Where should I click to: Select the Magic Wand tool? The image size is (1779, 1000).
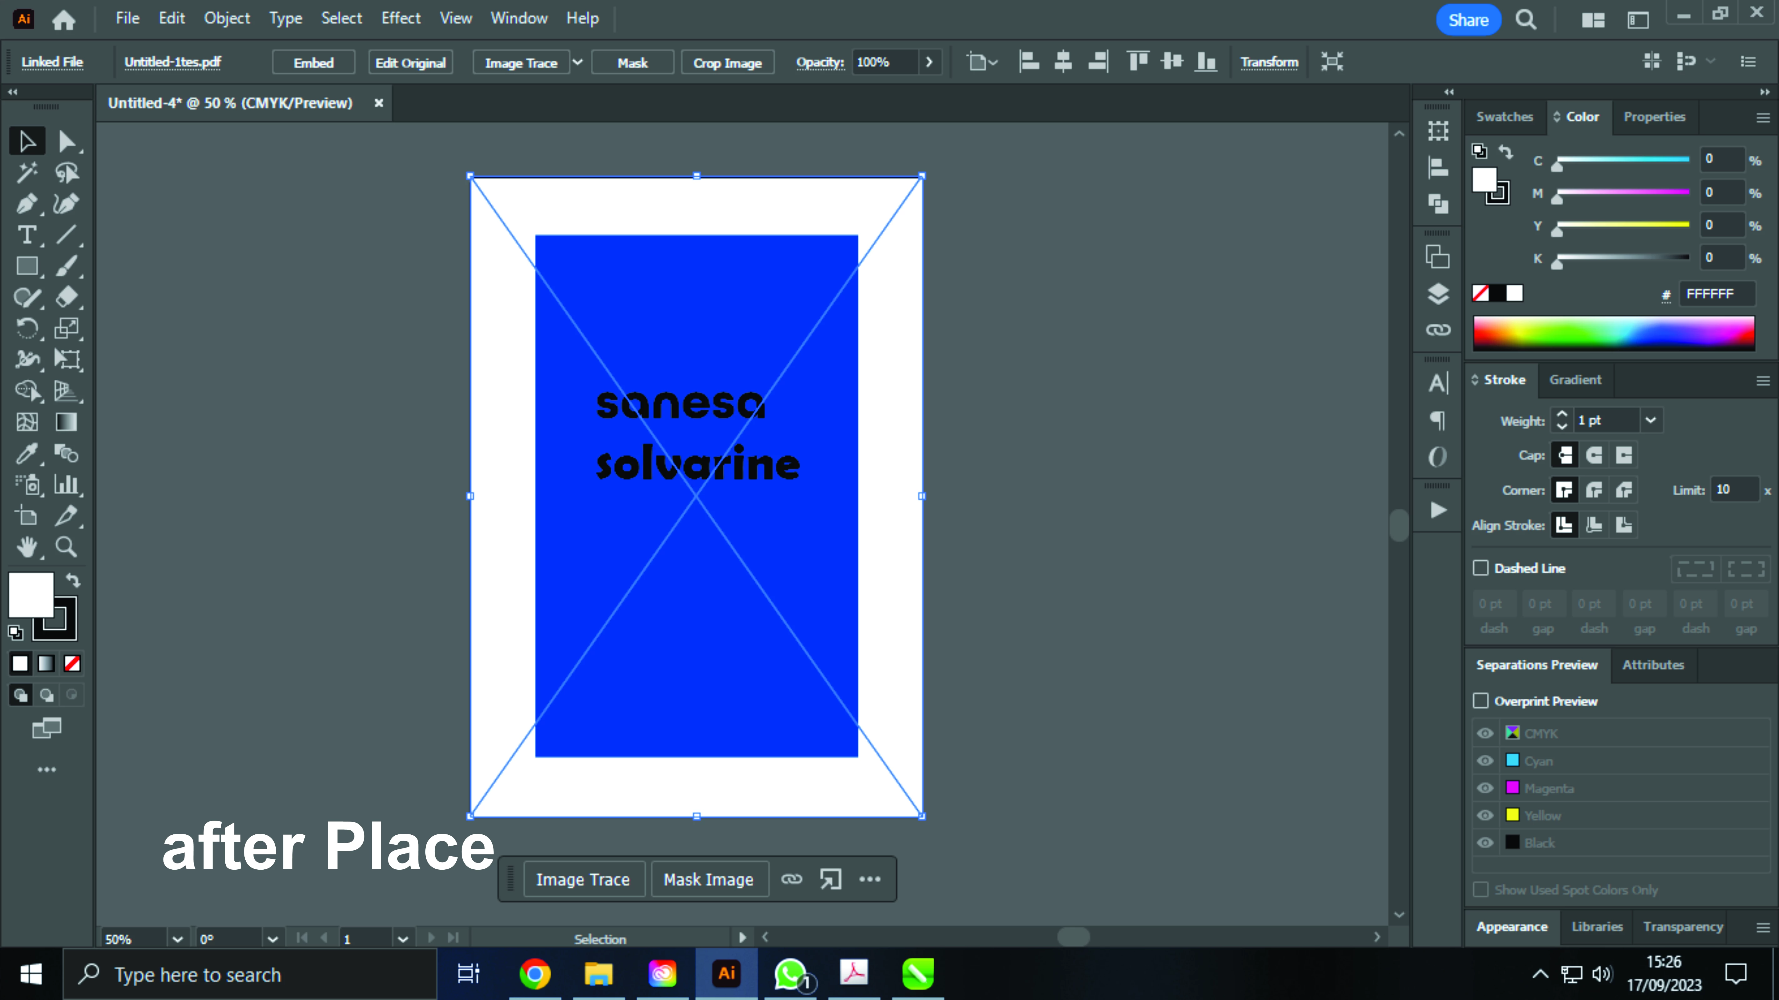(27, 172)
